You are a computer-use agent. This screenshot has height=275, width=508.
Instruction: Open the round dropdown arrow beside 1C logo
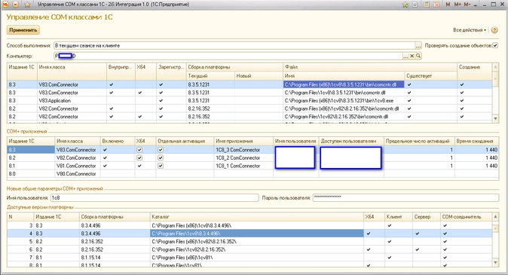(16, 5)
